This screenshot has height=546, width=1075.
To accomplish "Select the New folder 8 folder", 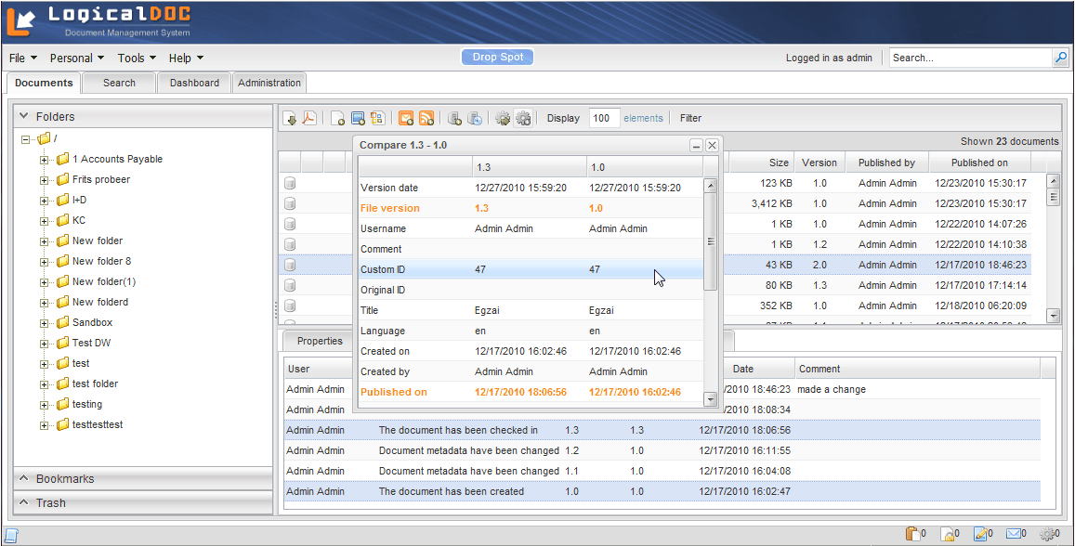I will coord(101,261).
